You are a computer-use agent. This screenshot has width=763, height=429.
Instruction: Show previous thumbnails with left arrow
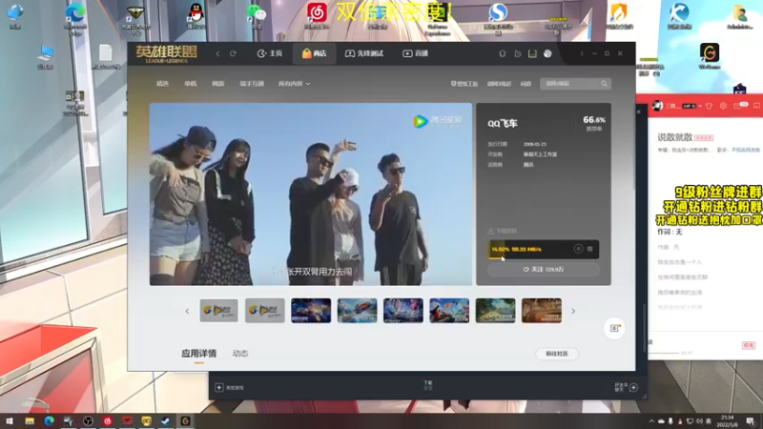point(187,312)
